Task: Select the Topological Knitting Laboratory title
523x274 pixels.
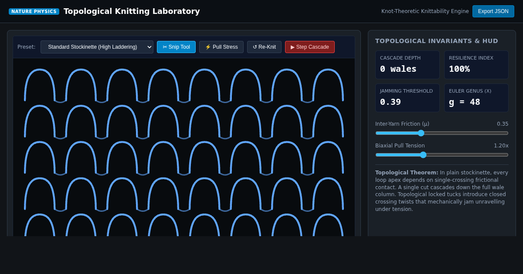Action: [x=132, y=11]
